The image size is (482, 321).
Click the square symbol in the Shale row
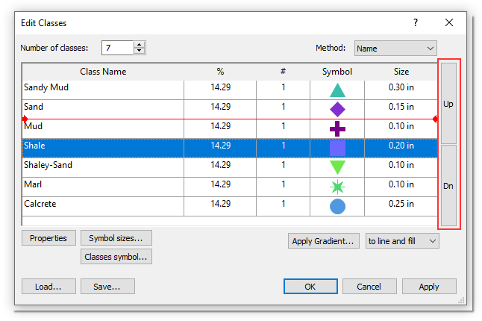pos(337,149)
